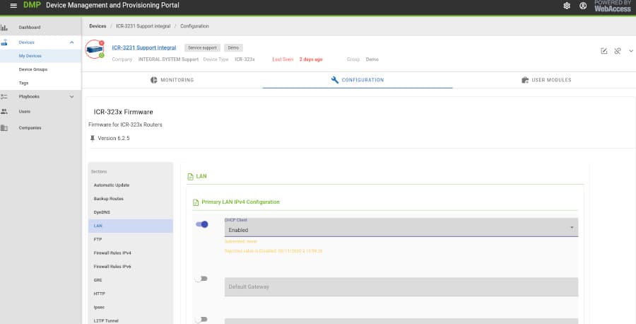
Task: Disable the DHCP Client toggle switch
Action: click(x=202, y=224)
